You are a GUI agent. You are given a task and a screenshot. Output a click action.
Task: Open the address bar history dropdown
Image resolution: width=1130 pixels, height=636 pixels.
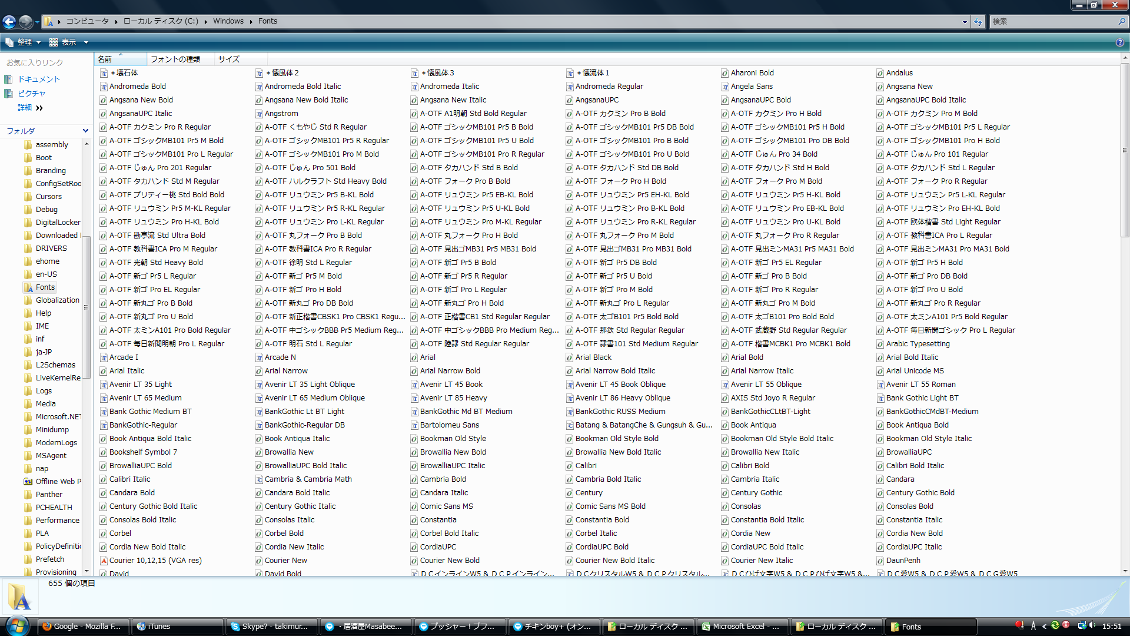pyautogui.click(x=965, y=22)
